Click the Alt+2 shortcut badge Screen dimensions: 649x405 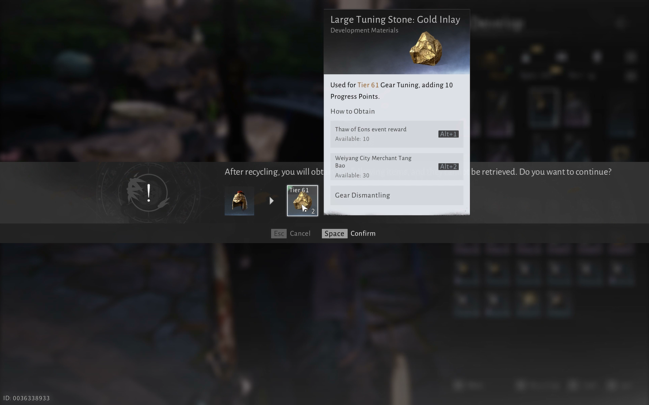click(x=449, y=167)
